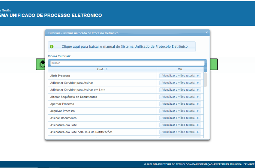
Task: Click play arrow on Arquivar Processo button
Action: 198,111
